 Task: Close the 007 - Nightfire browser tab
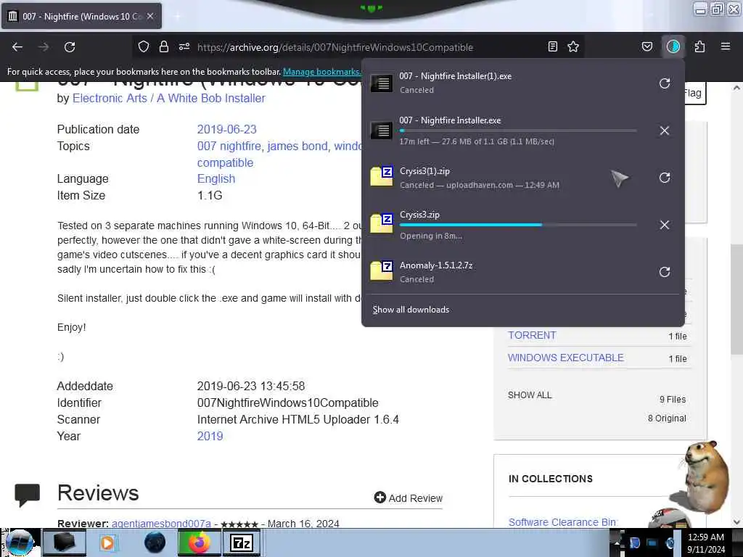pyautogui.click(x=150, y=16)
